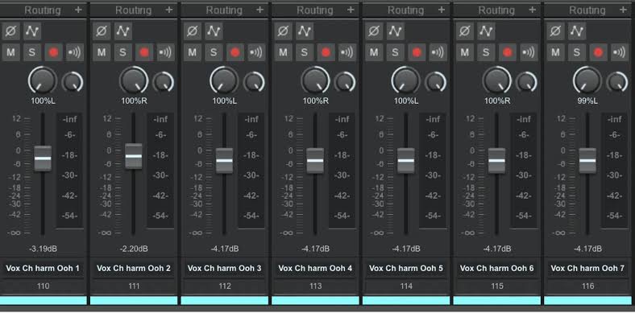Arm recording on Vox Ch harm Ooh 4

pos(326,52)
